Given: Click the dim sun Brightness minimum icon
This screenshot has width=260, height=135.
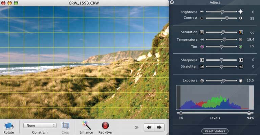Looking at the screenshot, I should (202, 12).
